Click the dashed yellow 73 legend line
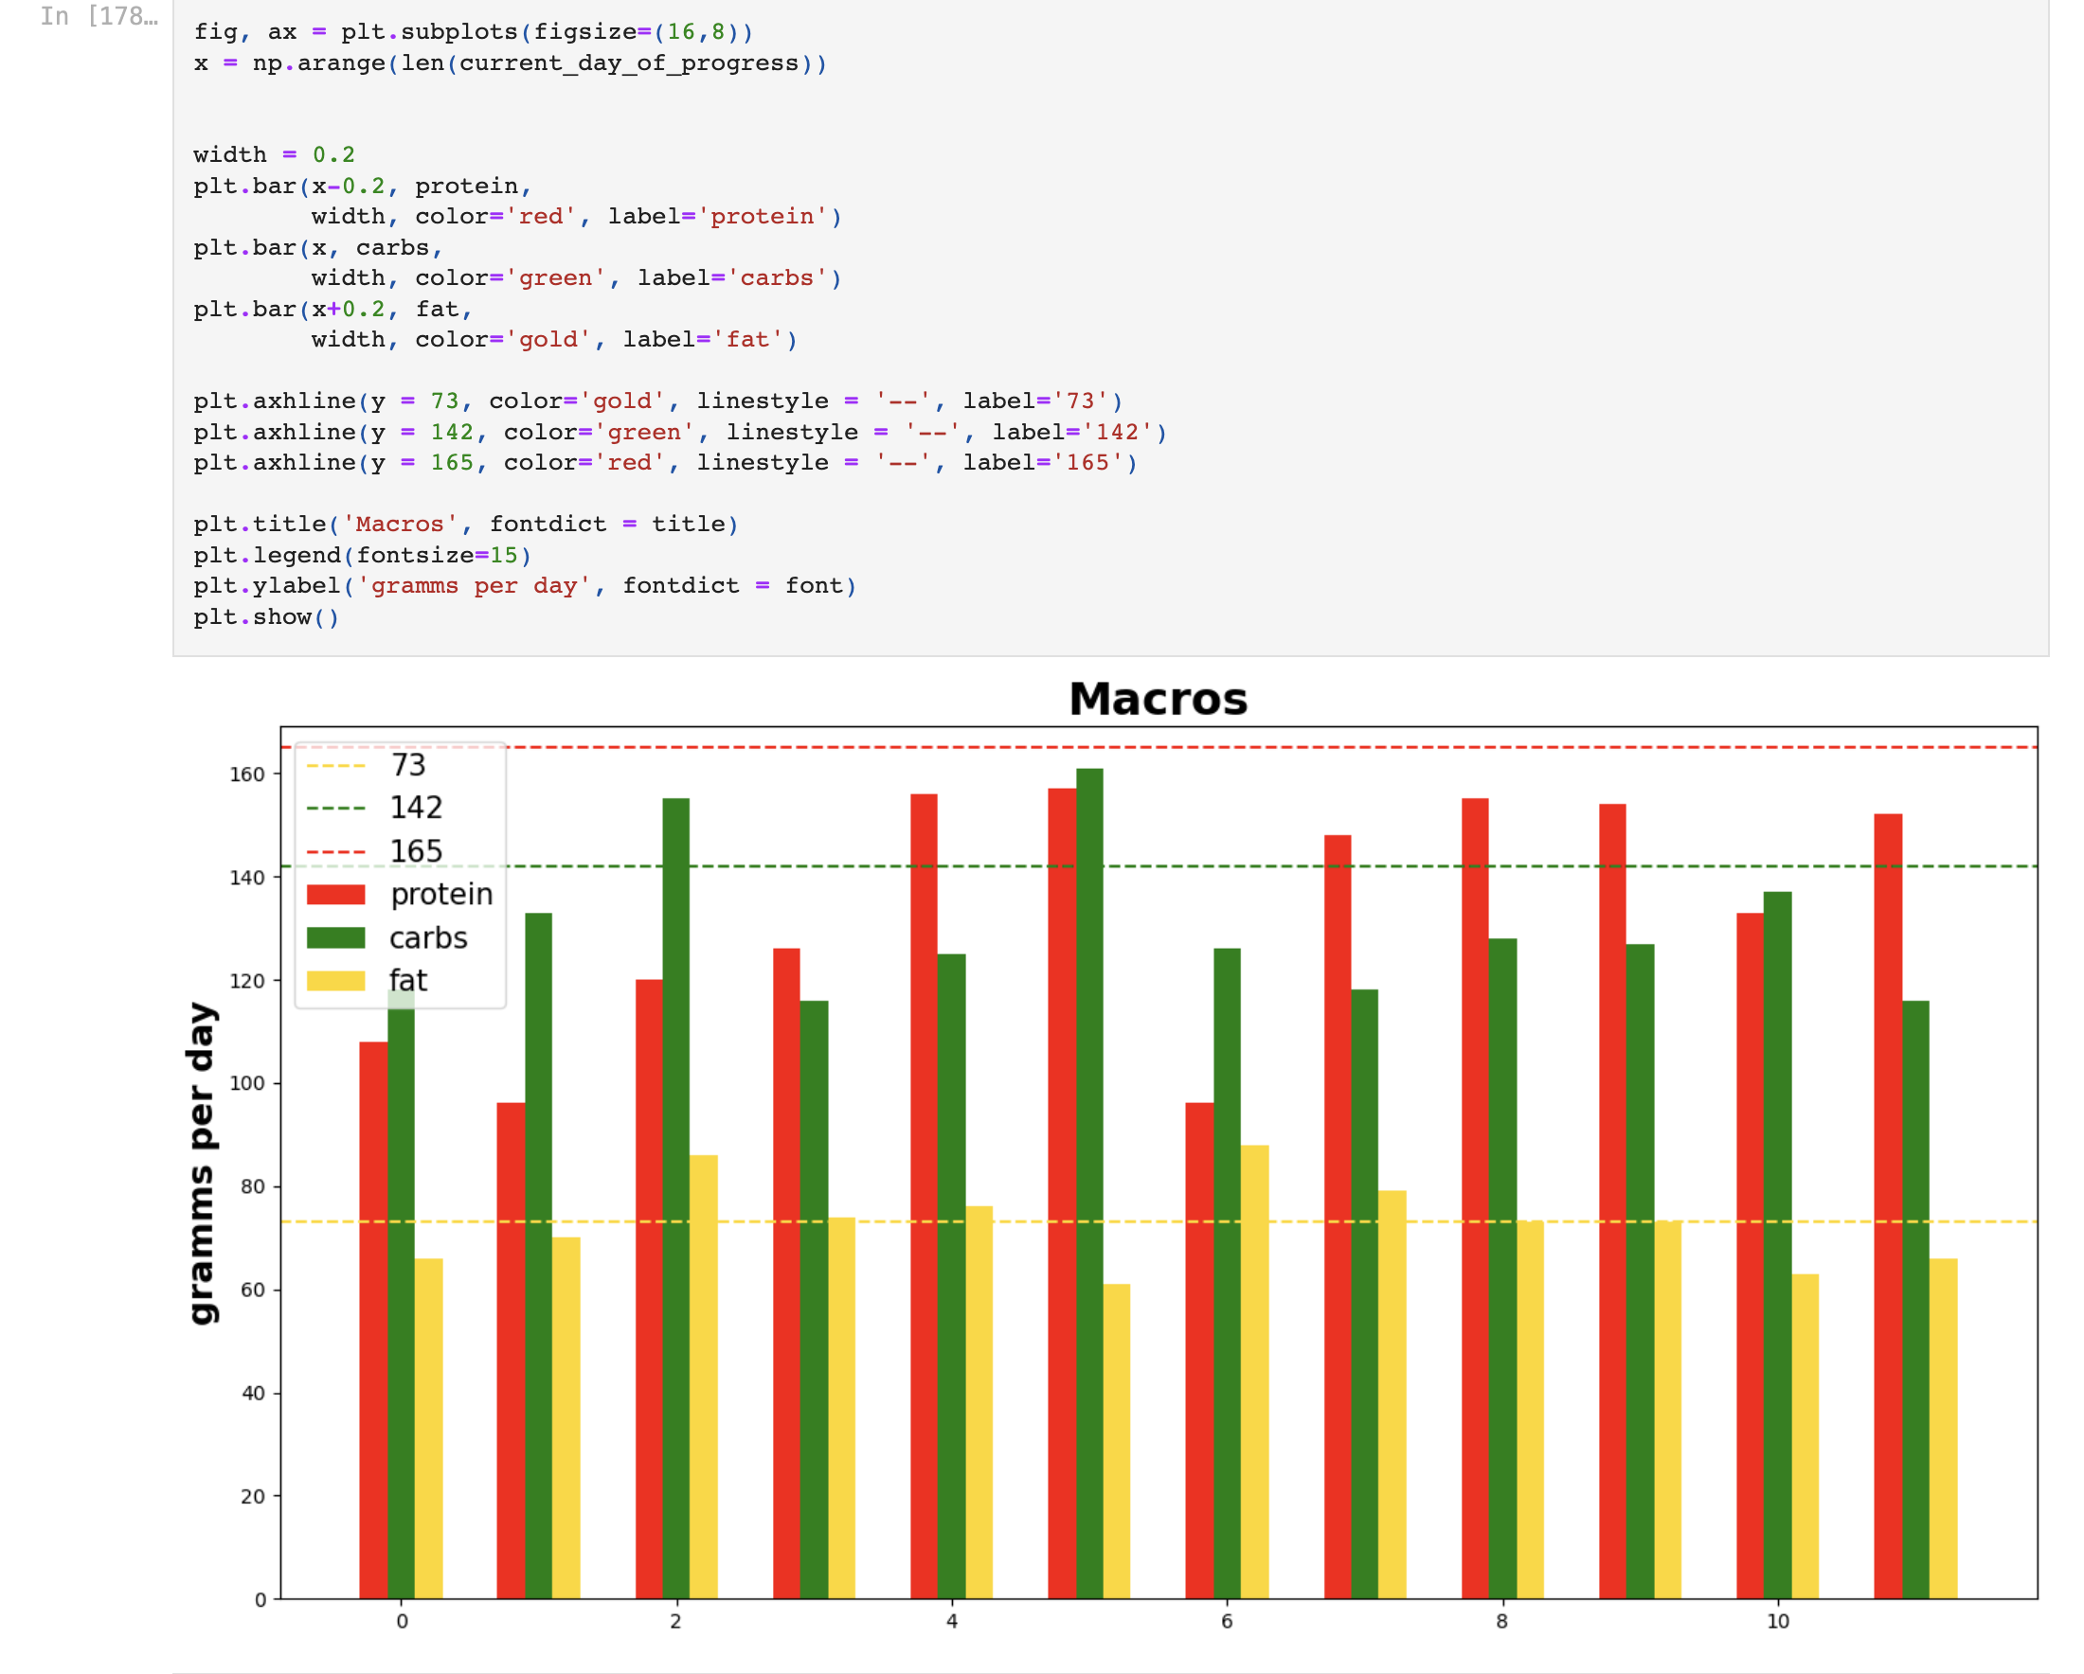Image resolution: width=2084 pixels, height=1674 pixels. [336, 764]
